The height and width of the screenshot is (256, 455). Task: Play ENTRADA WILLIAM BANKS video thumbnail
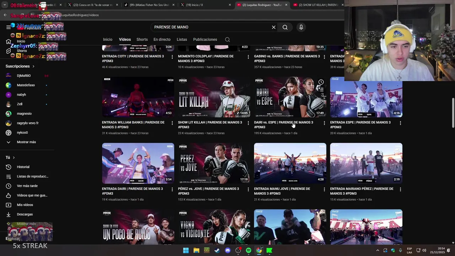[138, 97]
